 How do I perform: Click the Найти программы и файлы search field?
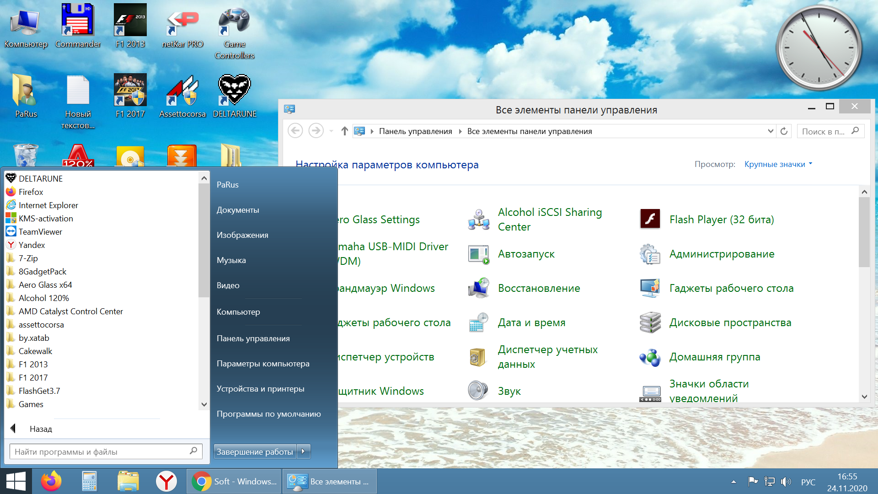101,451
